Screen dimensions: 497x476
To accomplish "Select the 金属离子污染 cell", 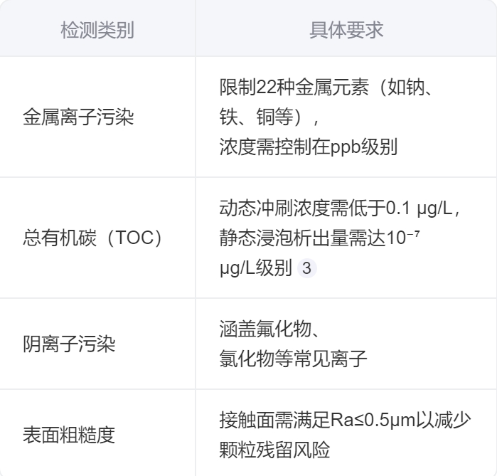I will tap(78, 117).
